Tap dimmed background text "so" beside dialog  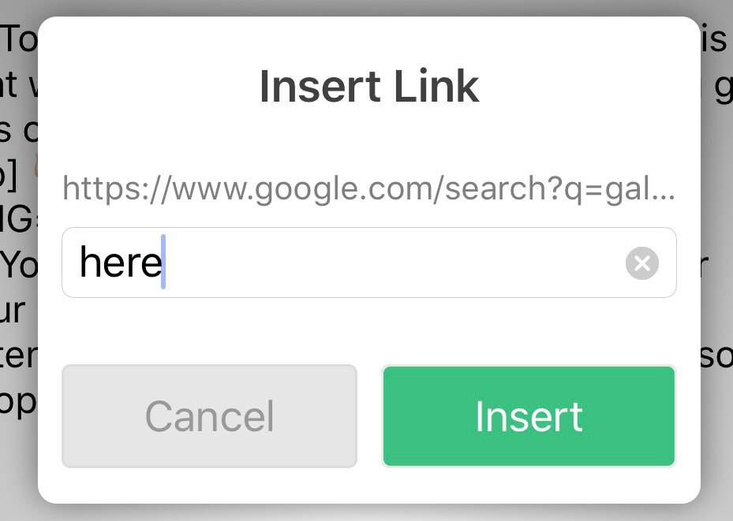coord(716,357)
